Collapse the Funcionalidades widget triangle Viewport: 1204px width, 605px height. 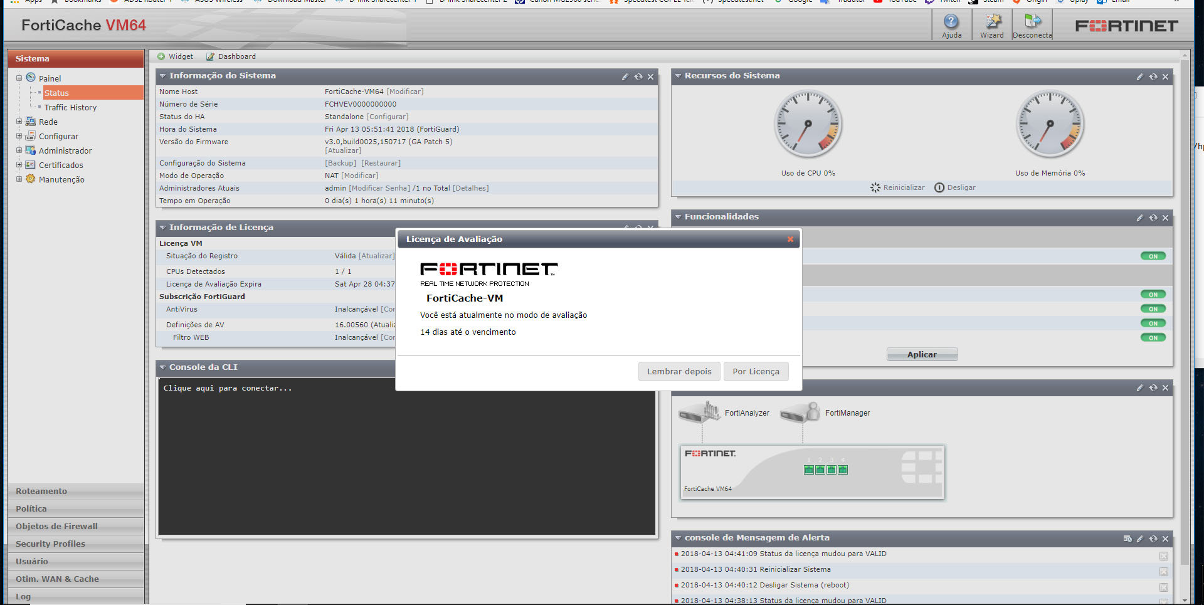(678, 217)
